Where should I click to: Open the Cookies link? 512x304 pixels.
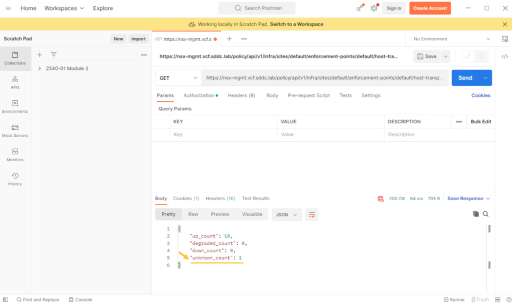[x=480, y=95]
